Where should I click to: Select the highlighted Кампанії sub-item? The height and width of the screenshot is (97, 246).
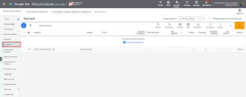click(x=12, y=44)
